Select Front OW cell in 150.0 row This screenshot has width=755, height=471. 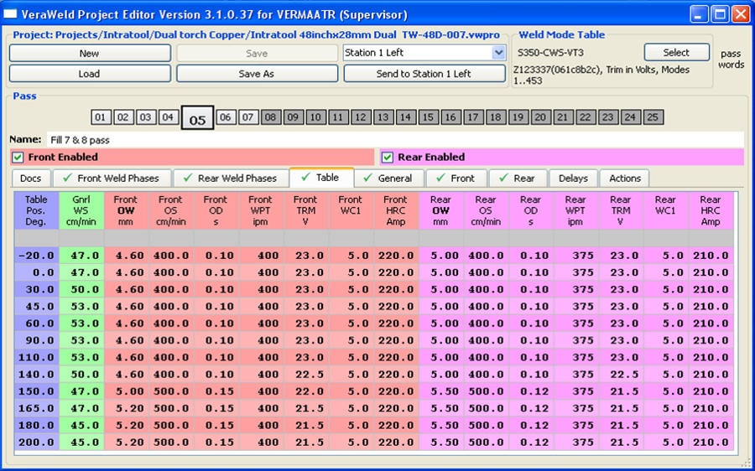pyautogui.click(x=126, y=391)
